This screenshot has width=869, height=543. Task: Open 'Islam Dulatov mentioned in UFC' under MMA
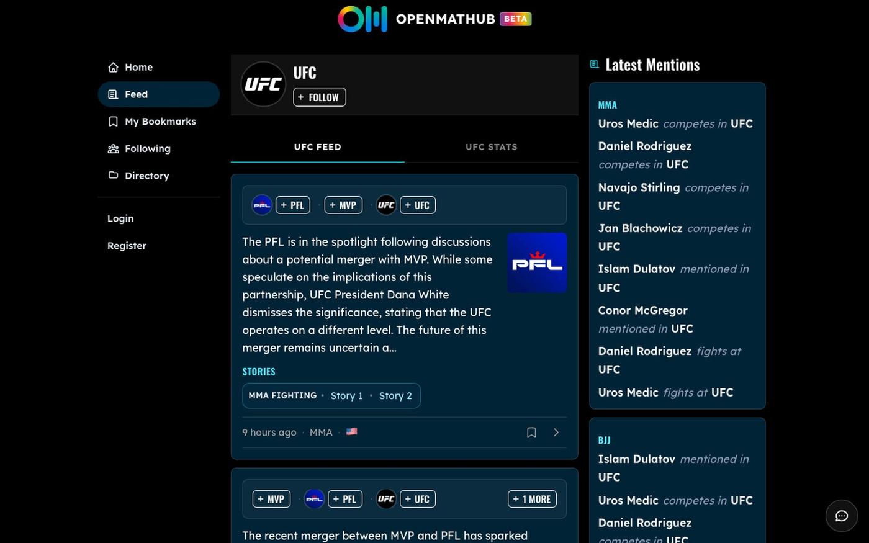tap(673, 278)
